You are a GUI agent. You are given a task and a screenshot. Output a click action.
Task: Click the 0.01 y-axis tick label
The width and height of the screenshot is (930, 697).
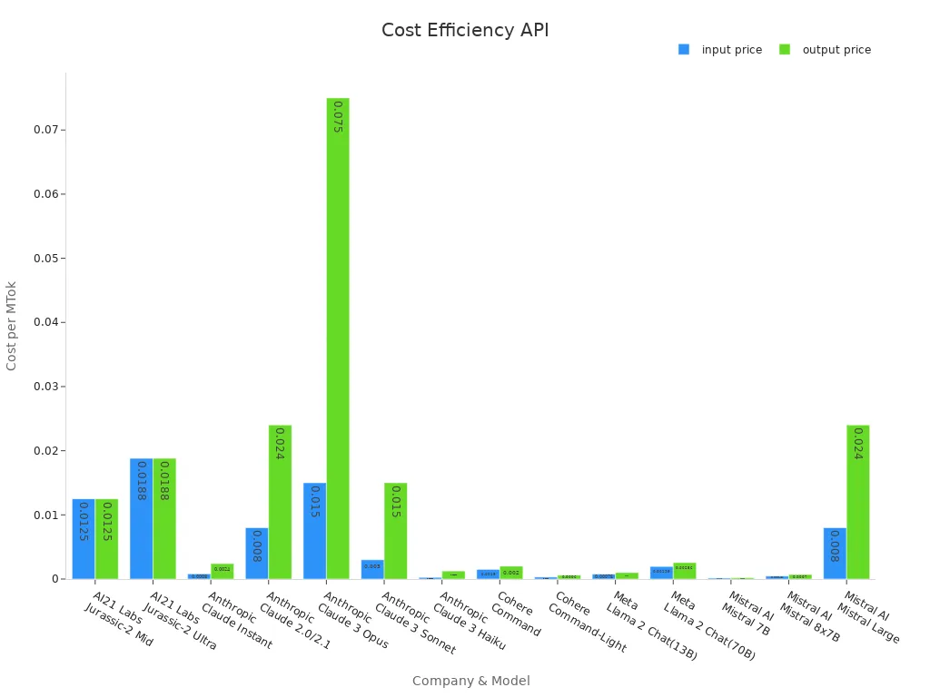point(45,515)
